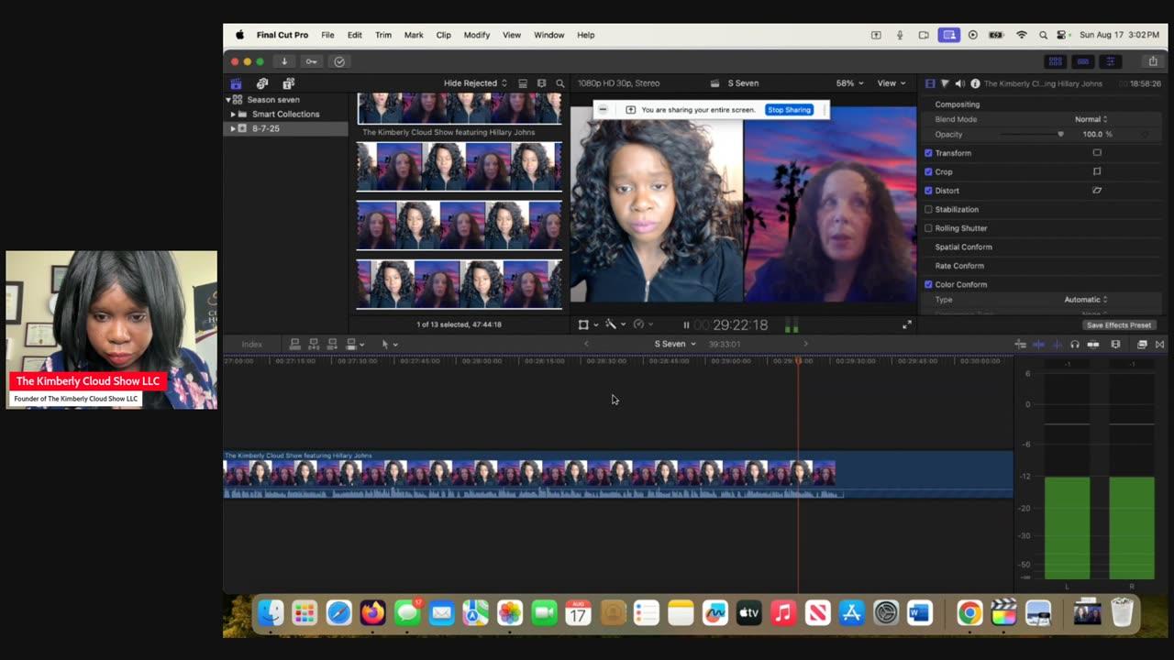The height and width of the screenshot is (660, 1174).
Task: Enable the Rolling Shutter checkbox
Action: tap(928, 228)
